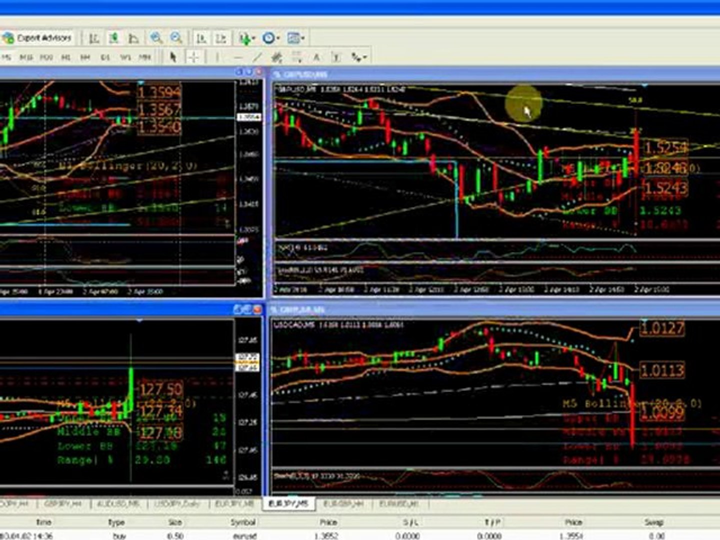
Task: Click the 1.5254 price label on GBPUSD chart
Action: [665, 147]
